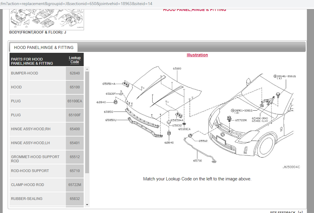Select ROD-HOOD SUPPORT lookup code 65710
Viewport: 314px width, 213px height.
tap(75, 171)
